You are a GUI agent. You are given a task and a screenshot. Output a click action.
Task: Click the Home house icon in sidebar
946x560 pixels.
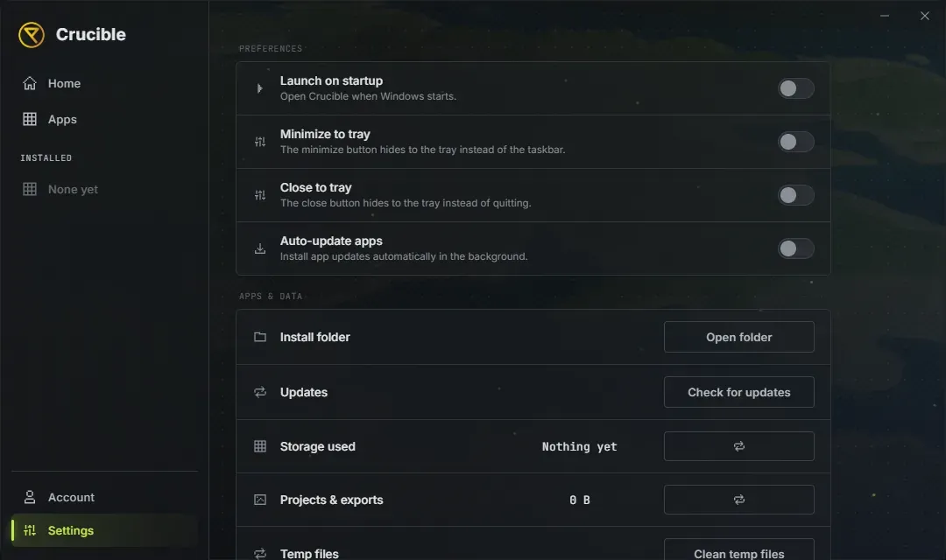pyautogui.click(x=30, y=83)
